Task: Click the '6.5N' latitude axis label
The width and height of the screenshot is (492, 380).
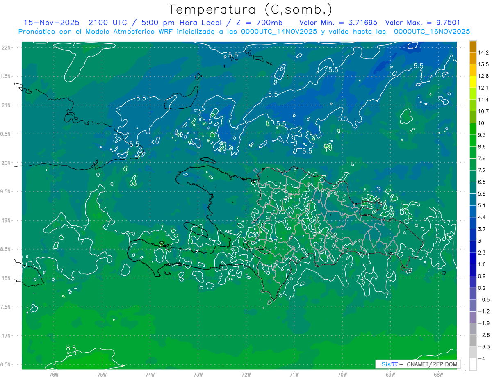Action: [5, 365]
